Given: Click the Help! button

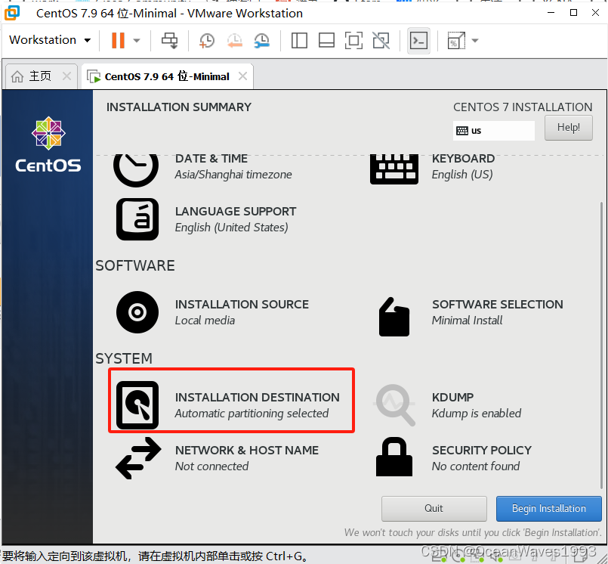Looking at the screenshot, I should [569, 127].
